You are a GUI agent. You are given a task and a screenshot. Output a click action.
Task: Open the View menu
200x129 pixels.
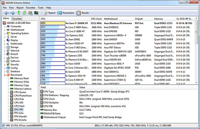[11, 8]
